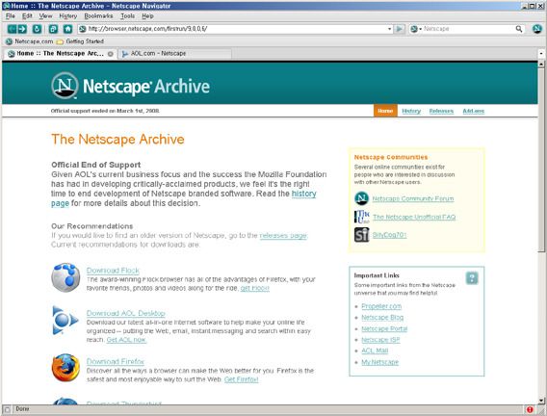Open the Download AOL Desktop link

pos(125,313)
